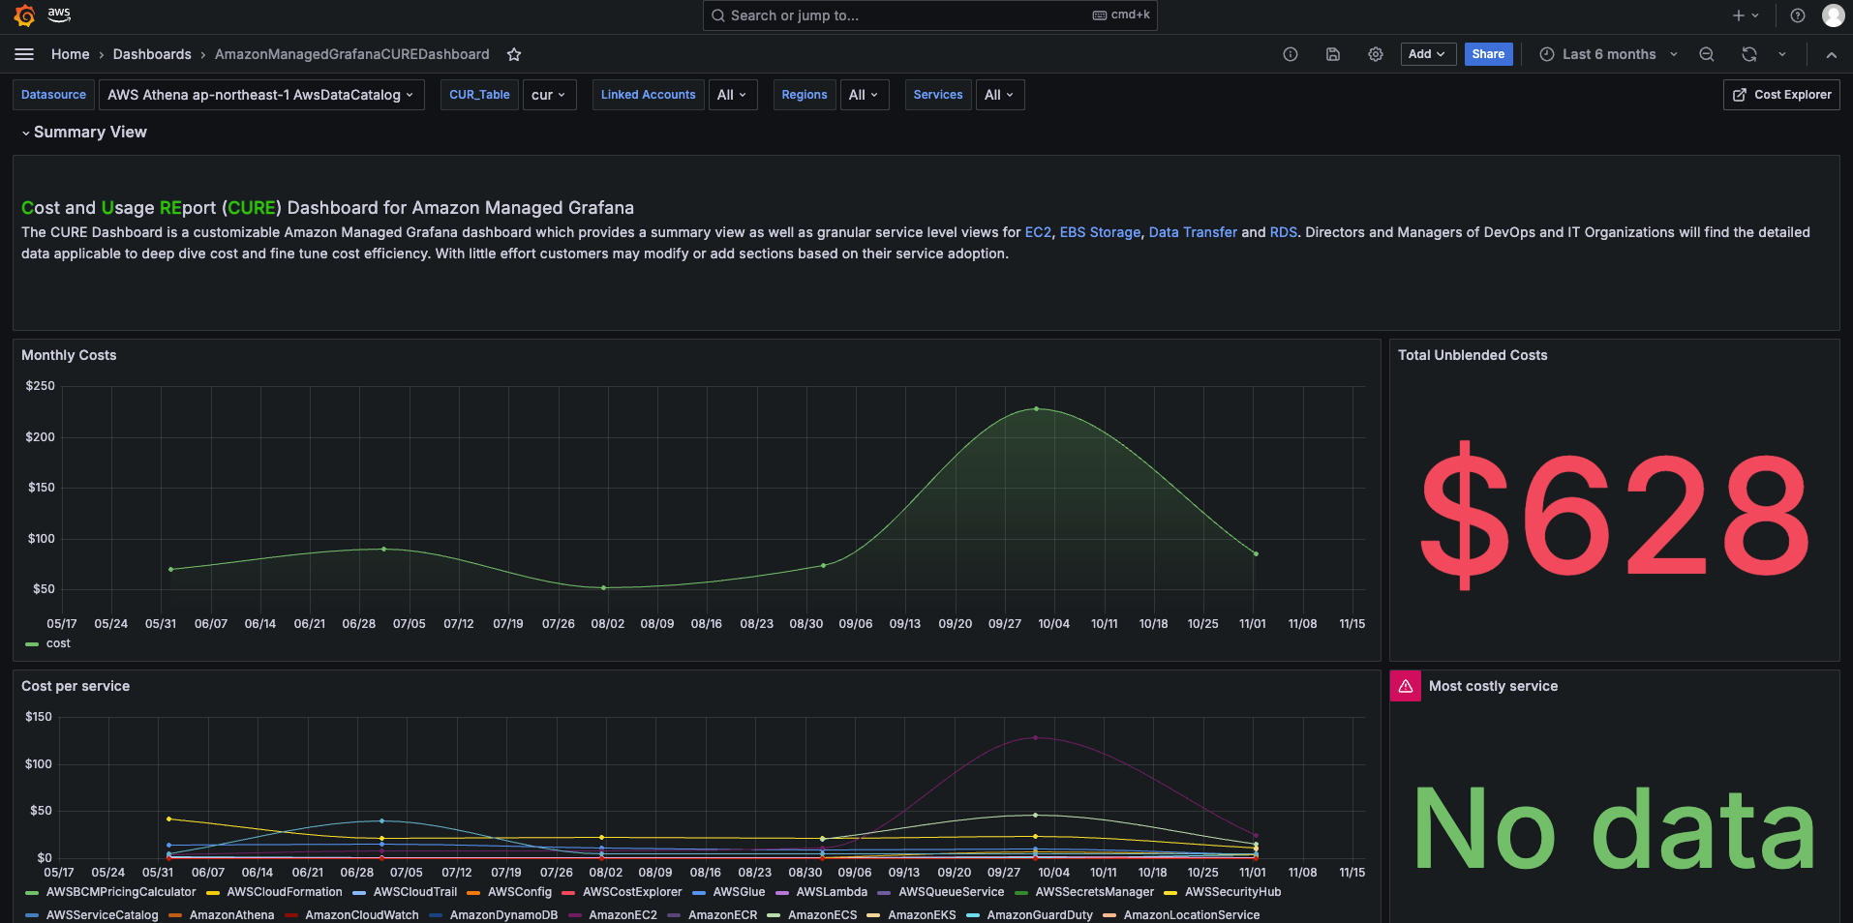Open the Regions All dropdown
Image resolution: width=1853 pixels, height=923 pixels.
[x=864, y=95]
